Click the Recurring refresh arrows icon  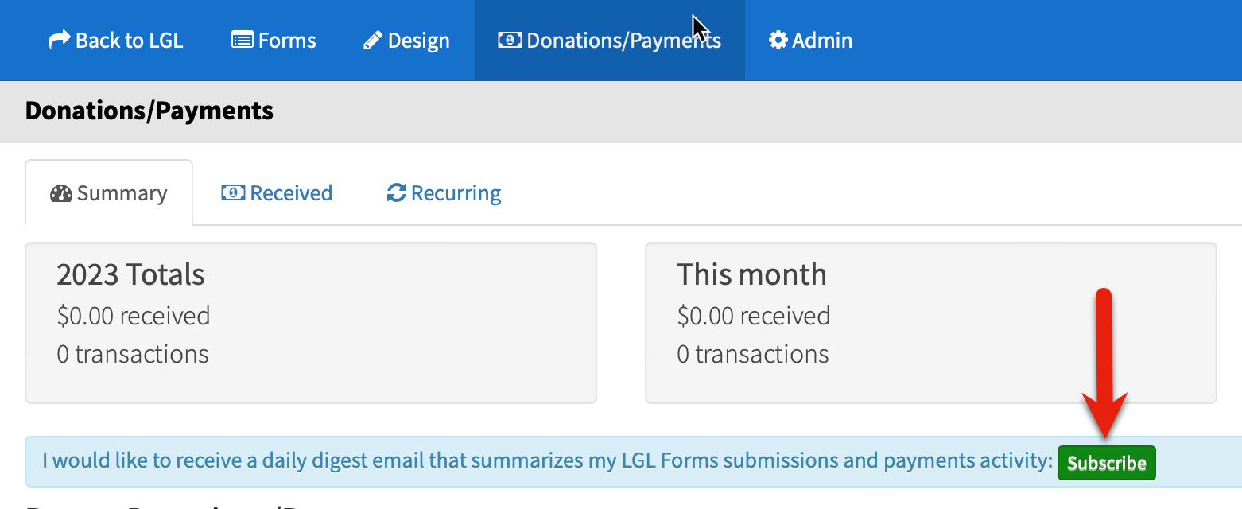pyautogui.click(x=396, y=193)
